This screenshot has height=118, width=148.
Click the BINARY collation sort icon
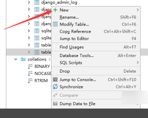click(30, 66)
